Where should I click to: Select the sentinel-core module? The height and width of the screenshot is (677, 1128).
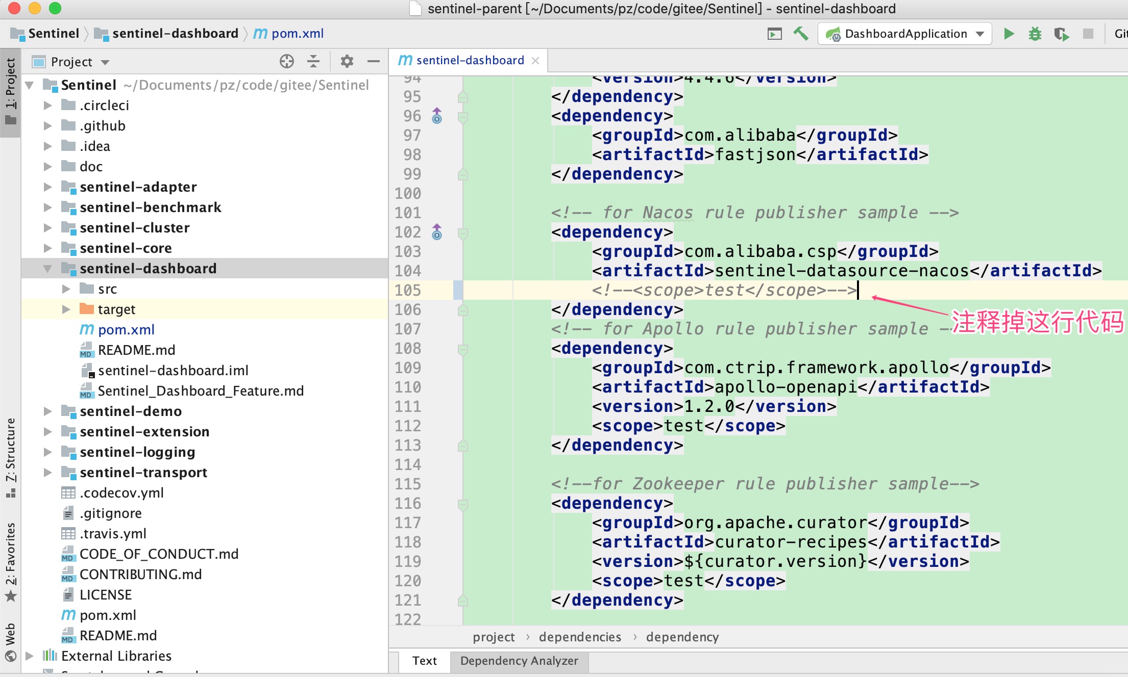126,248
